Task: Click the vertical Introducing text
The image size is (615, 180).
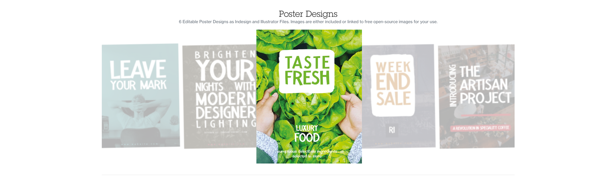Action: click(x=453, y=86)
